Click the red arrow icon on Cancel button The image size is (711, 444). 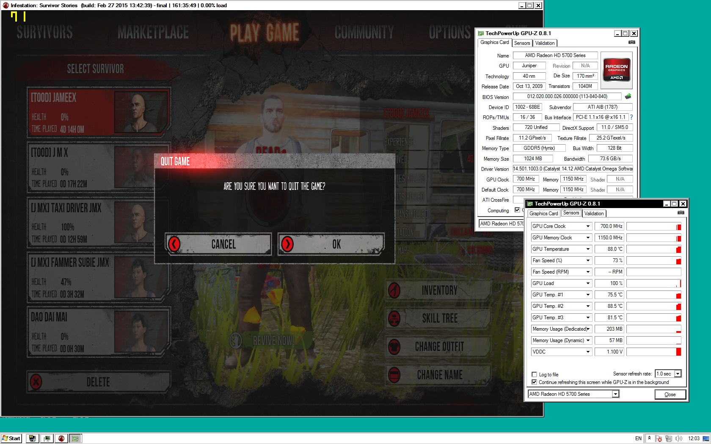pos(174,244)
